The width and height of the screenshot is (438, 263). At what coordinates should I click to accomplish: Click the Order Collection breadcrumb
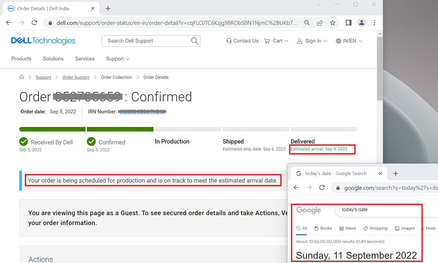pos(116,77)
